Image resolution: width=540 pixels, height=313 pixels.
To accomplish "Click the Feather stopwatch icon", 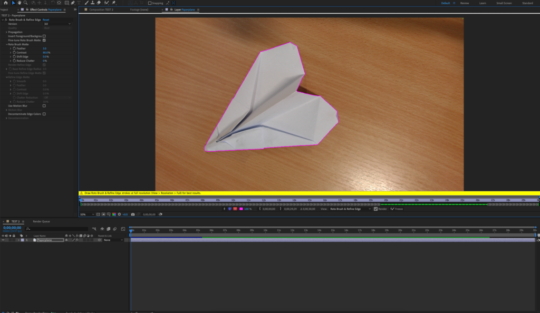I will click(x=14, y=48).
